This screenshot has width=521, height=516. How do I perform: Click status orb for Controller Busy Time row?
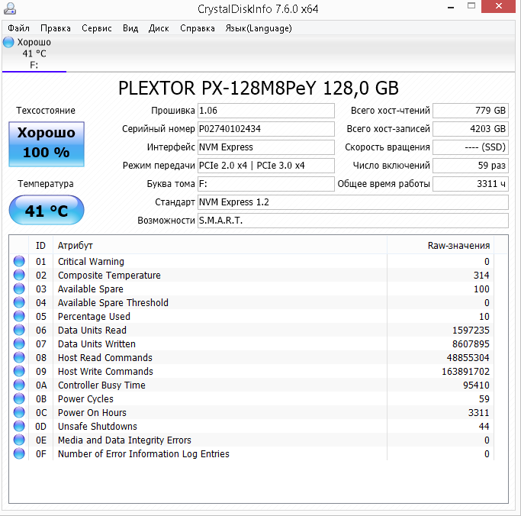coord(19,385)
